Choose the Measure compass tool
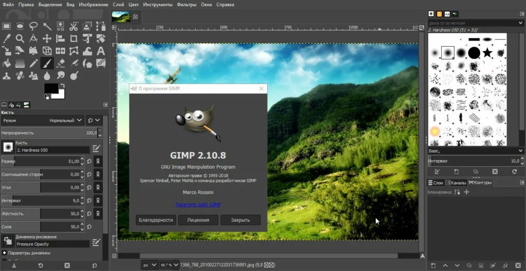The width and height of the screenshot is (526, 271). coord(33,38)
